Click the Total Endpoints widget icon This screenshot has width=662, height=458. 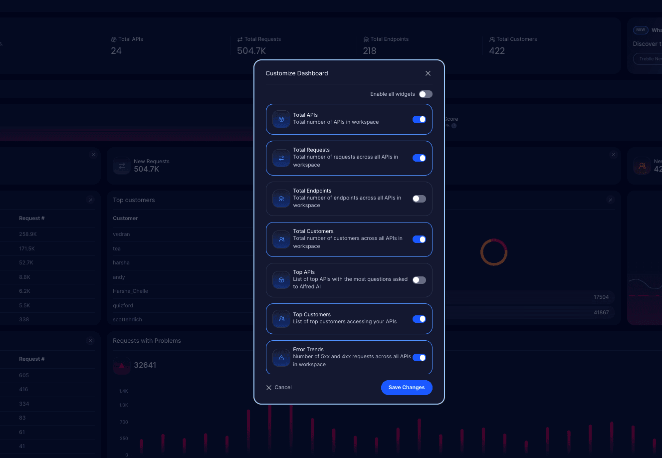281,198
